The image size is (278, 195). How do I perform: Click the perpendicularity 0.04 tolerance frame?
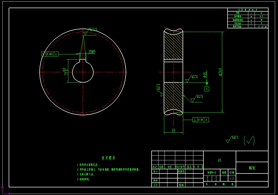tap(201, 120)
